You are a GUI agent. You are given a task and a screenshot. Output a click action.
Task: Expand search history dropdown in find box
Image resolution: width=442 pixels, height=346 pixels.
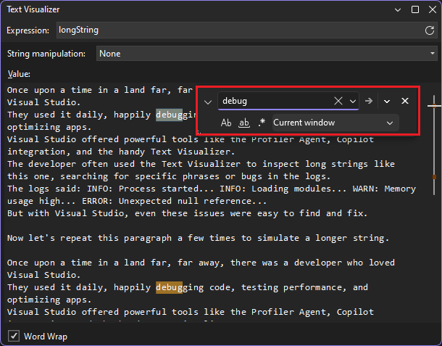(353, 101)
